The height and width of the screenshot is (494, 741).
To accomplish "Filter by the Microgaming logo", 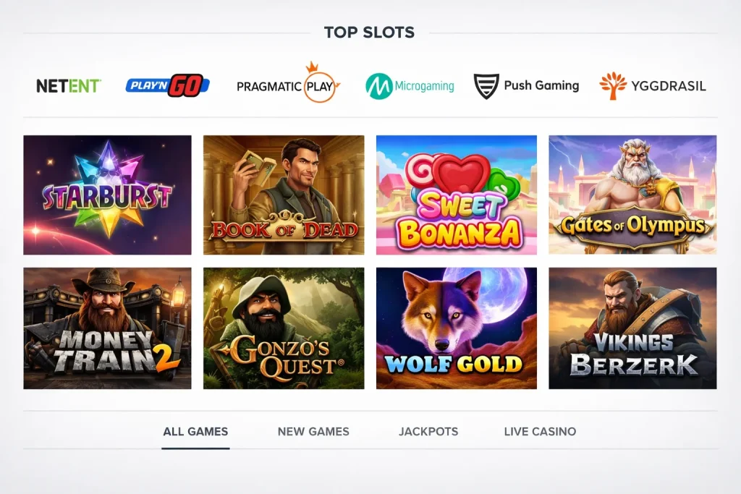I will (410, 86).
